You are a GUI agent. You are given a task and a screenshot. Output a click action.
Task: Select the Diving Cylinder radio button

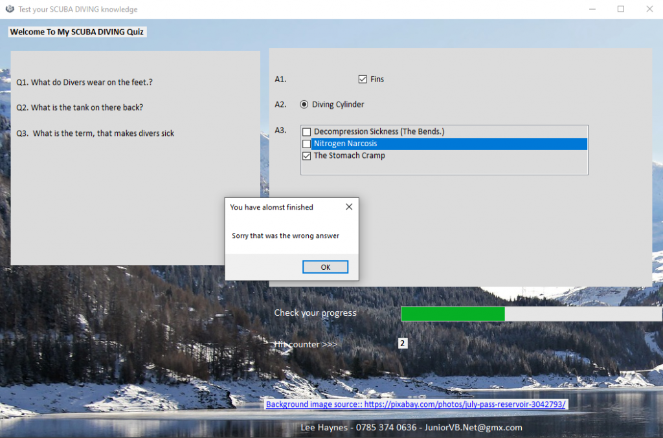304,104
